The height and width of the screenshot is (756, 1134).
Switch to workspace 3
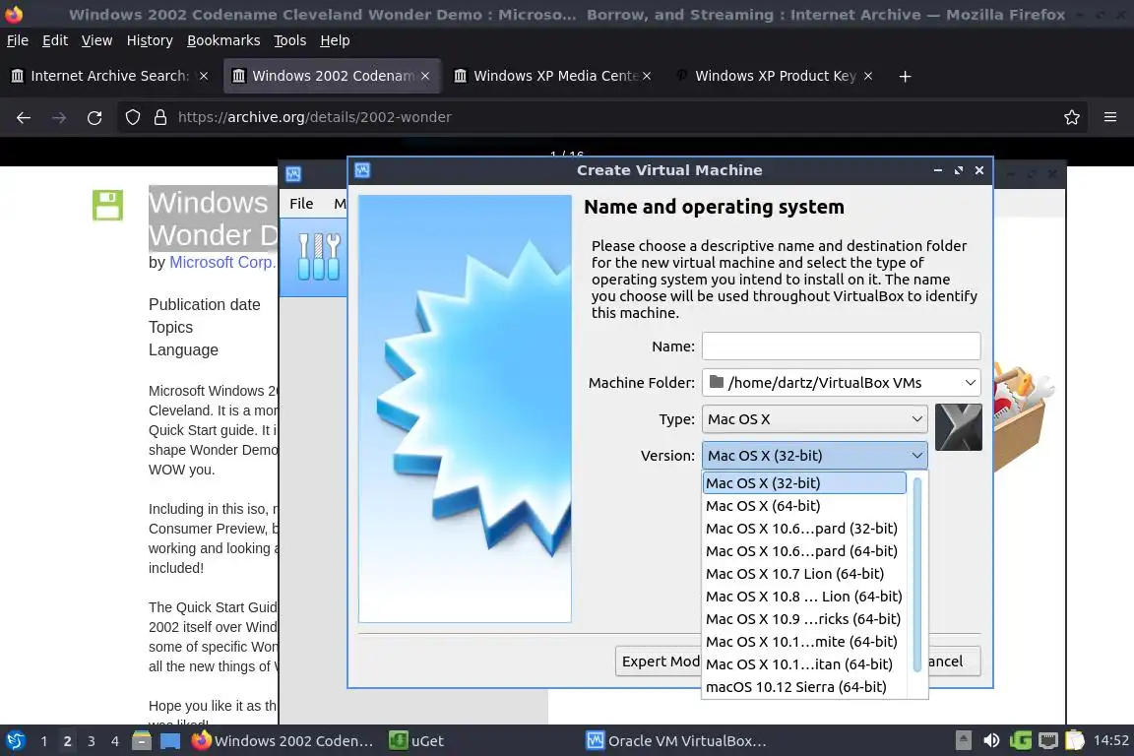click(92, 741)
